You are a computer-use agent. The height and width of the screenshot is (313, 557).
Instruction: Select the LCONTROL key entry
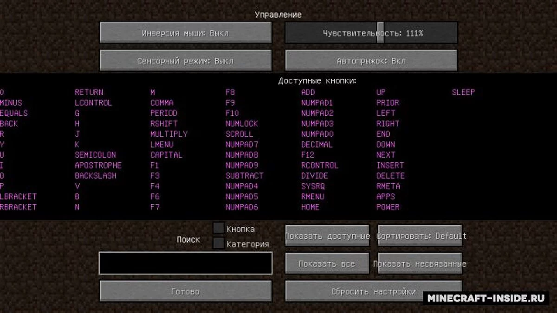pos(93,103)
